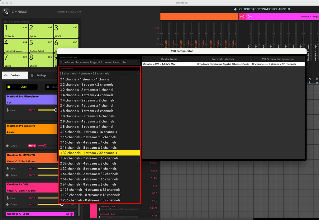The width and height of the screenshot is (319, 220).
Task: Mute the Omnibus B - DAR input
Action: click(x=32, y=198)
